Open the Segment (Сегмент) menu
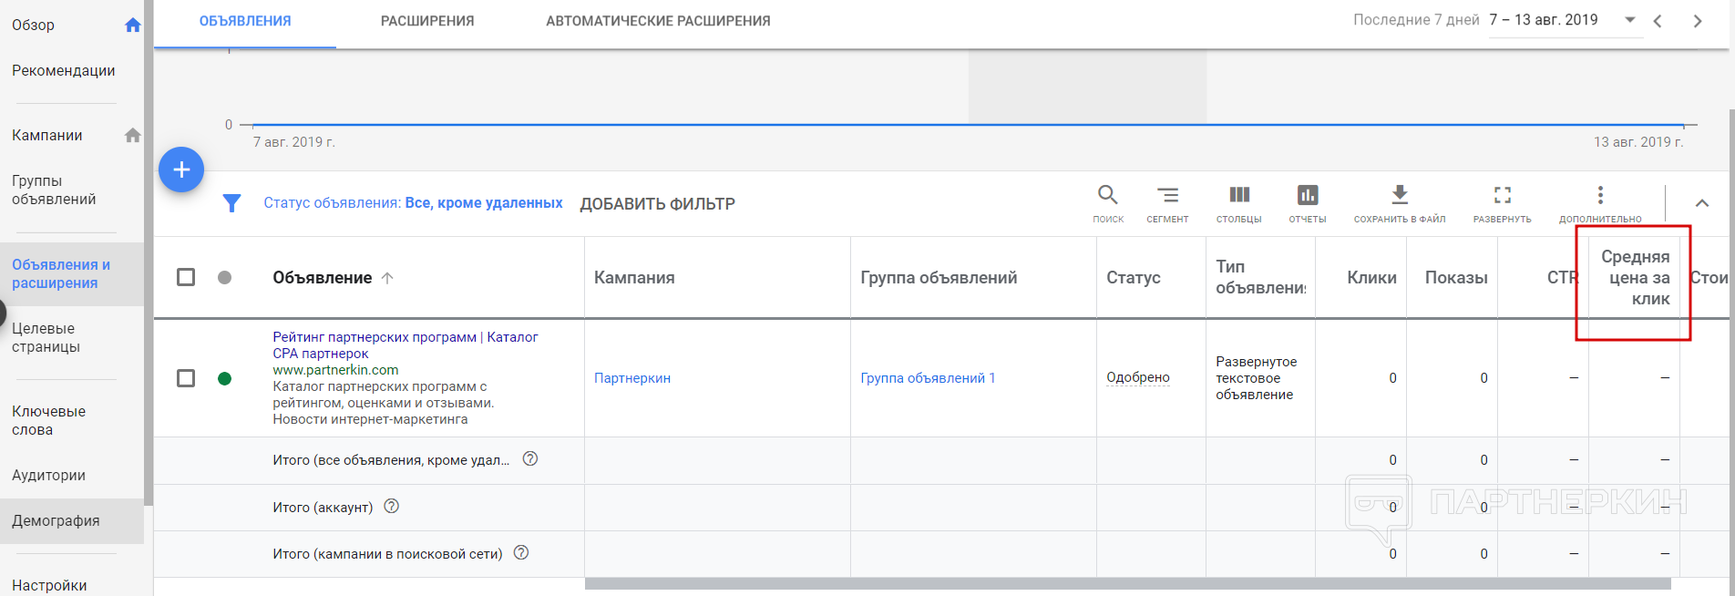 tap(1167, 196)
